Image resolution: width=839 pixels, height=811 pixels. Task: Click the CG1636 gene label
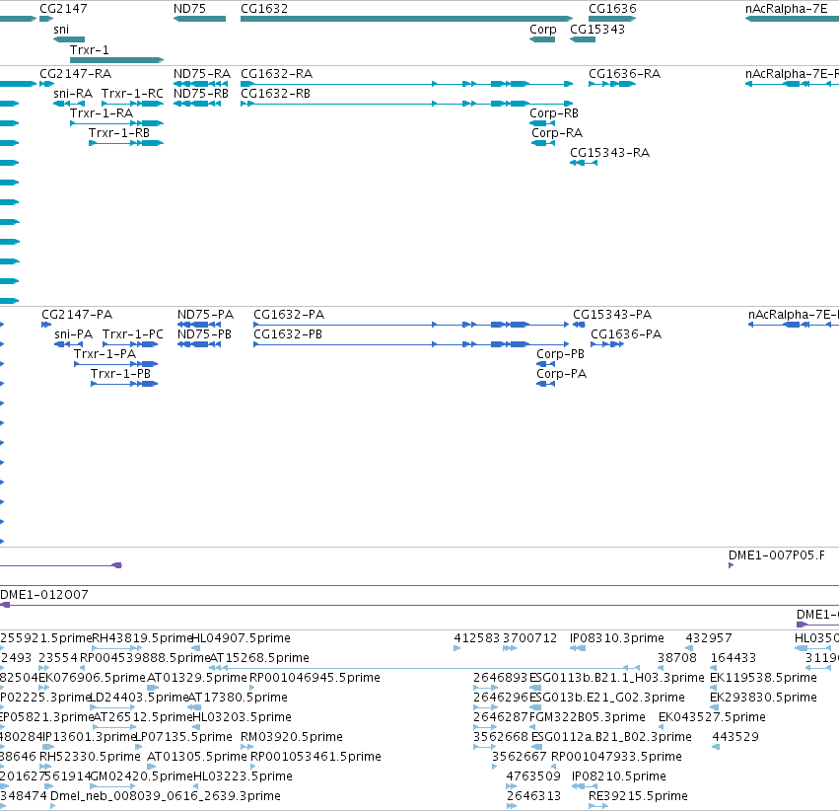pyautogui.click(x=612, y=9)
